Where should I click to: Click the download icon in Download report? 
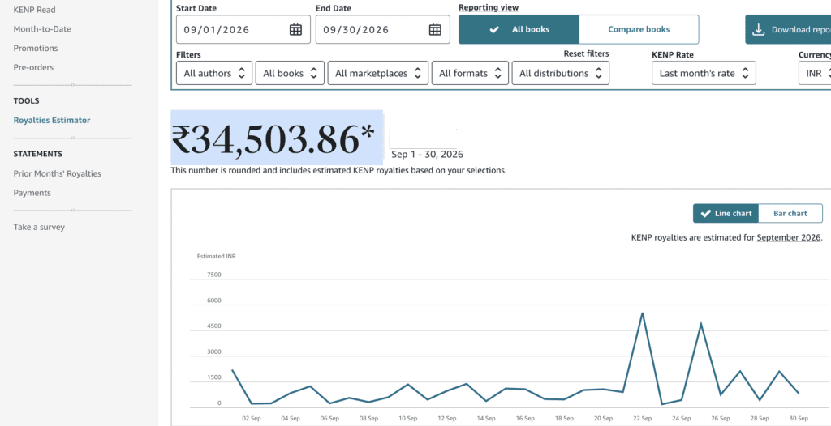pyautogui.click(x=759, y=30)
